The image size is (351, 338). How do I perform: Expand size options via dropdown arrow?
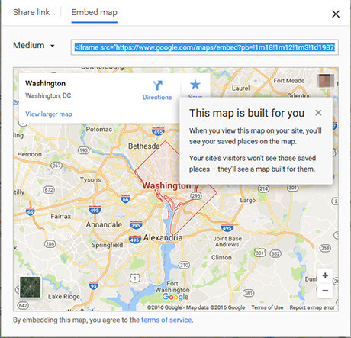[53, 46]
